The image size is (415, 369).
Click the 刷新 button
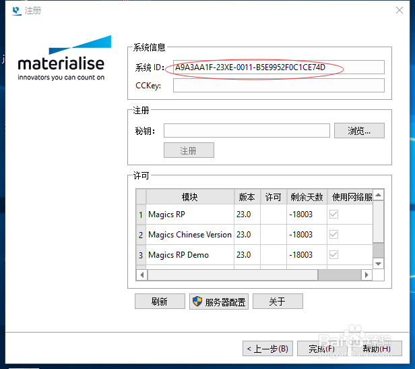[x=160, y=301]
